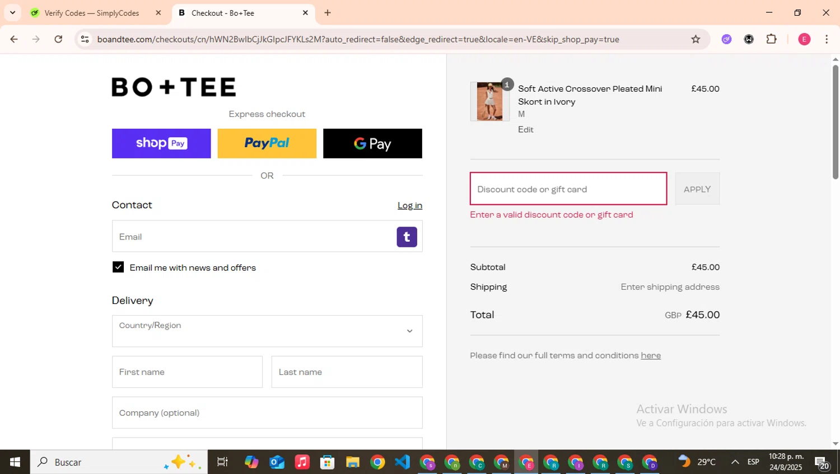
Task: Open File Explorer from the taskbar
Action: pos(352,462)
